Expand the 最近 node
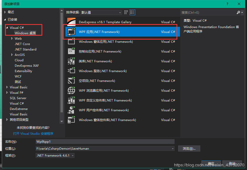Screen dimensions: 247x170 (5, 12)
